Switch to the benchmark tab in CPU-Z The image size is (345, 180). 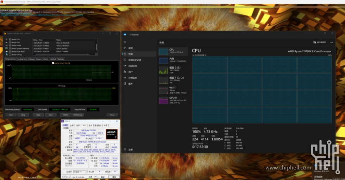coord(98,126)
